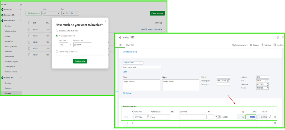Viewport: 285px width, 130px height.
Task: Close the invoice amount dialog
Action: (106, 21)
